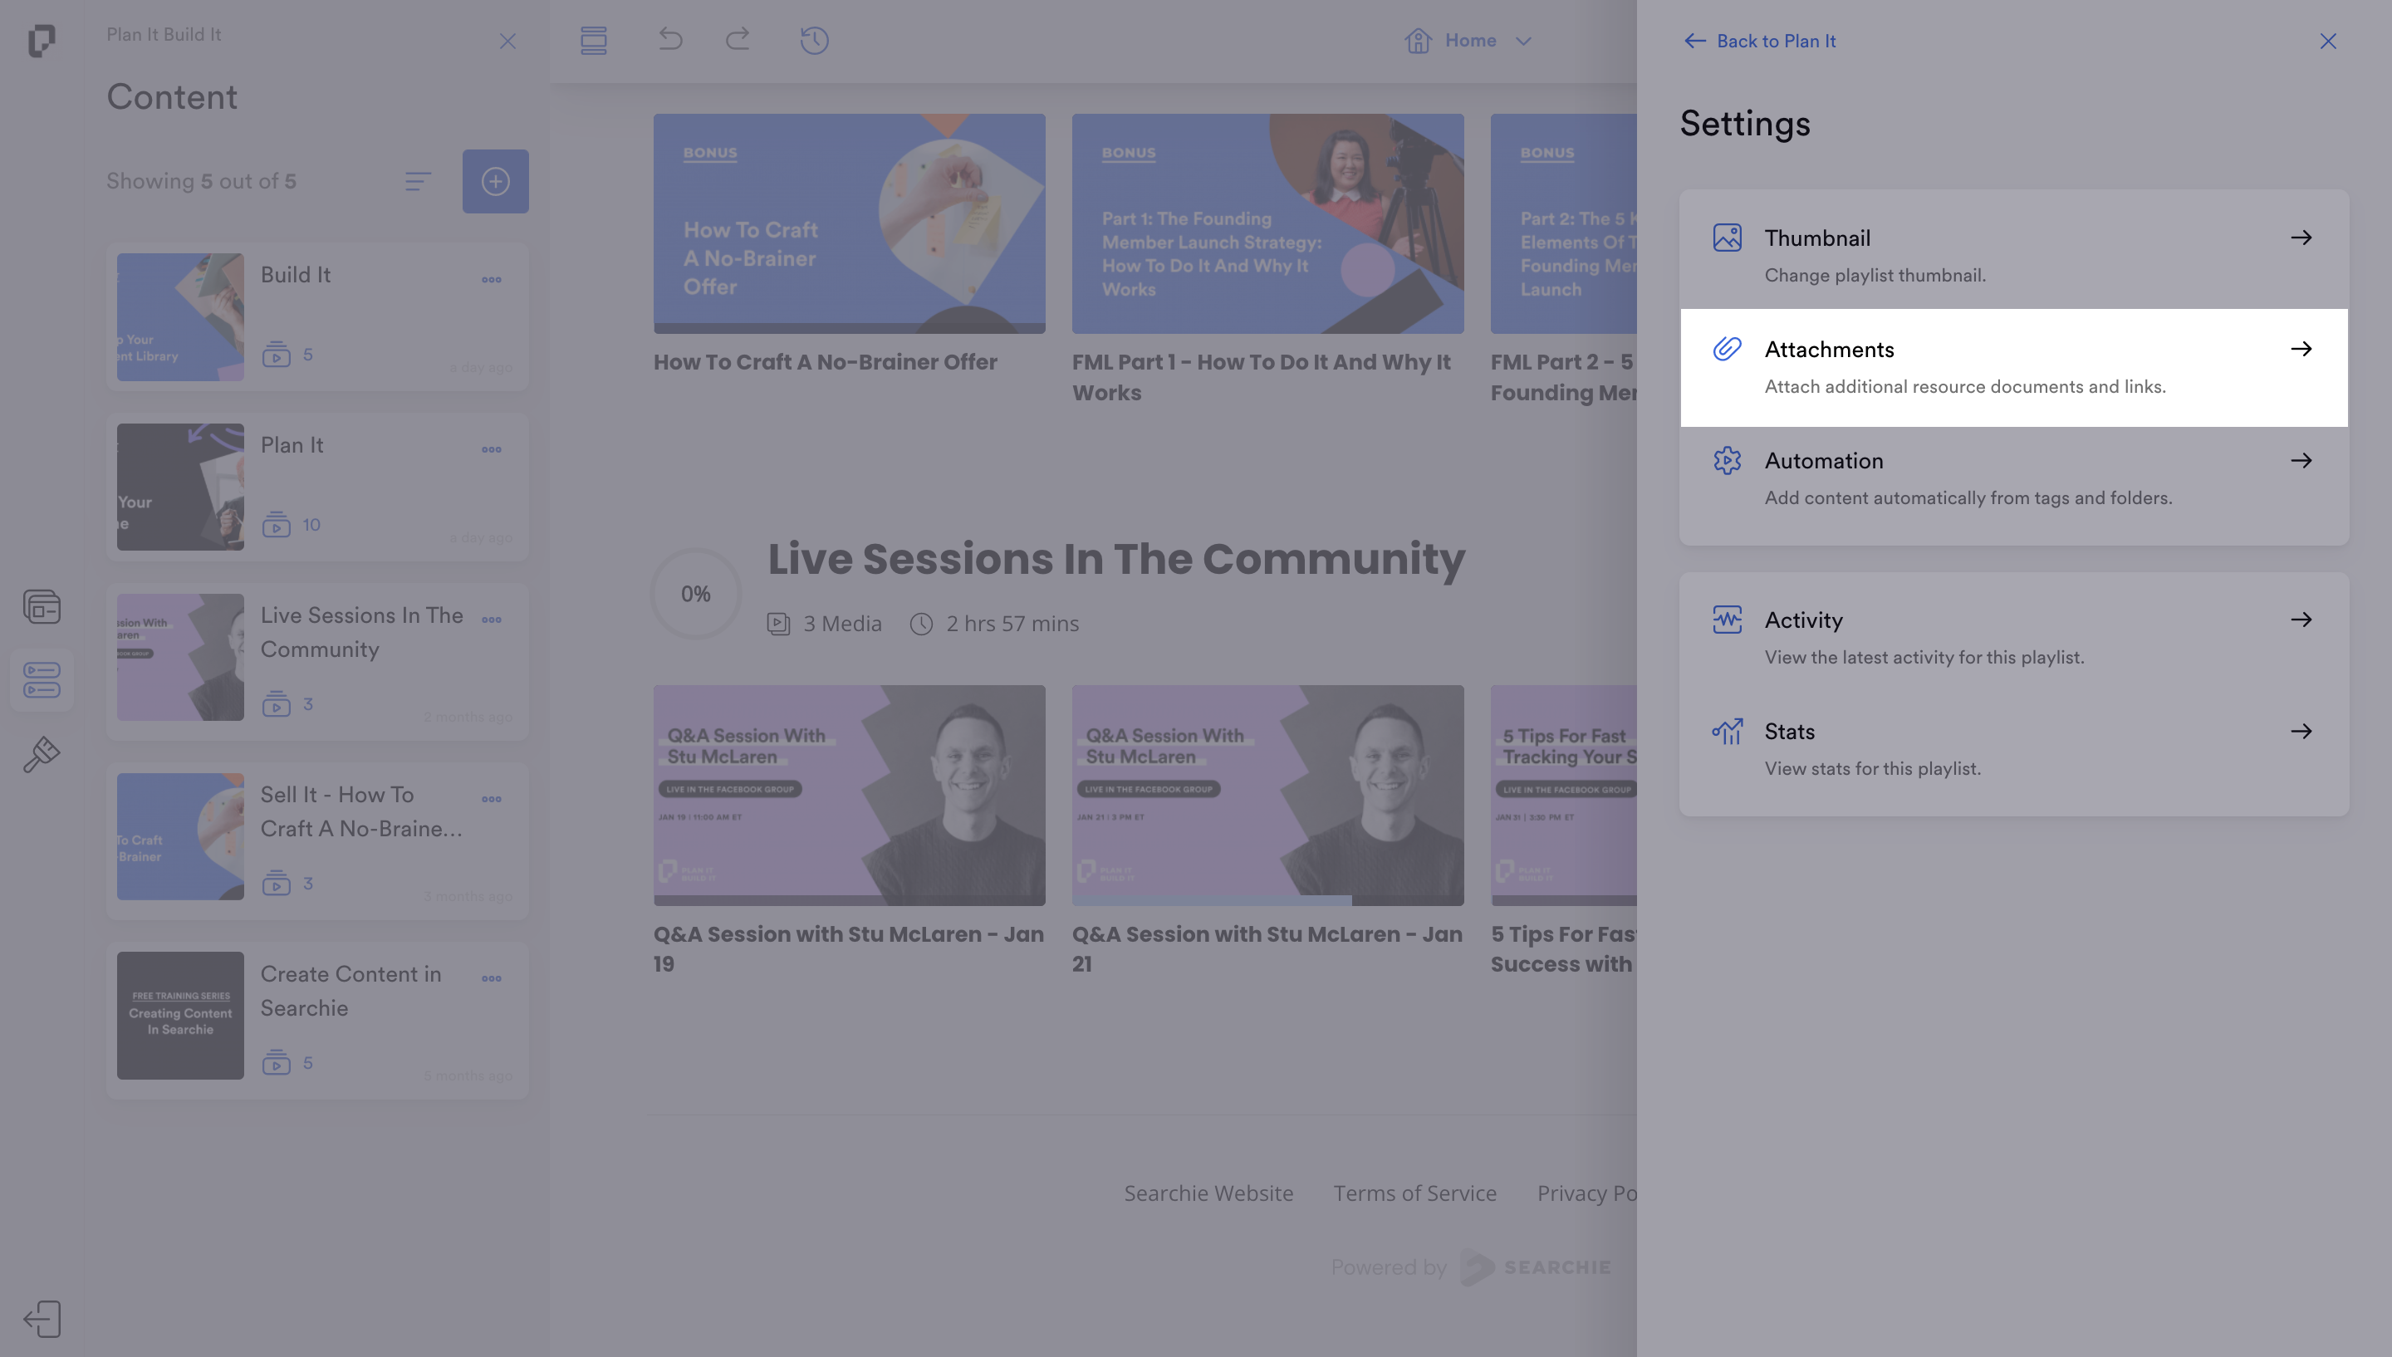Image resolution: width=2392 pixels, height=1357 pixels.
Task: Open the pages icon in left sidebar
Action: pyautogui.click(x=41, y=607)
